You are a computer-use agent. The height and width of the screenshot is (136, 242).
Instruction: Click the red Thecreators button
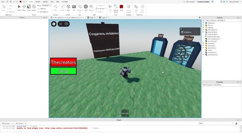pos(64,62)
